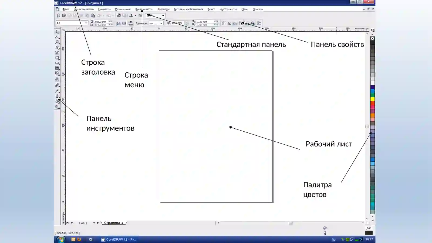
Task: Select the Graph Paper tool
Action: [57, 68]
